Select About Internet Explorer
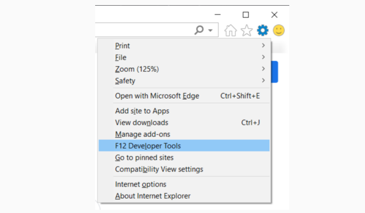 153,196
